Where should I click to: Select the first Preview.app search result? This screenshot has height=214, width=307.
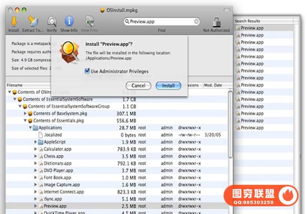coord(263,28)
